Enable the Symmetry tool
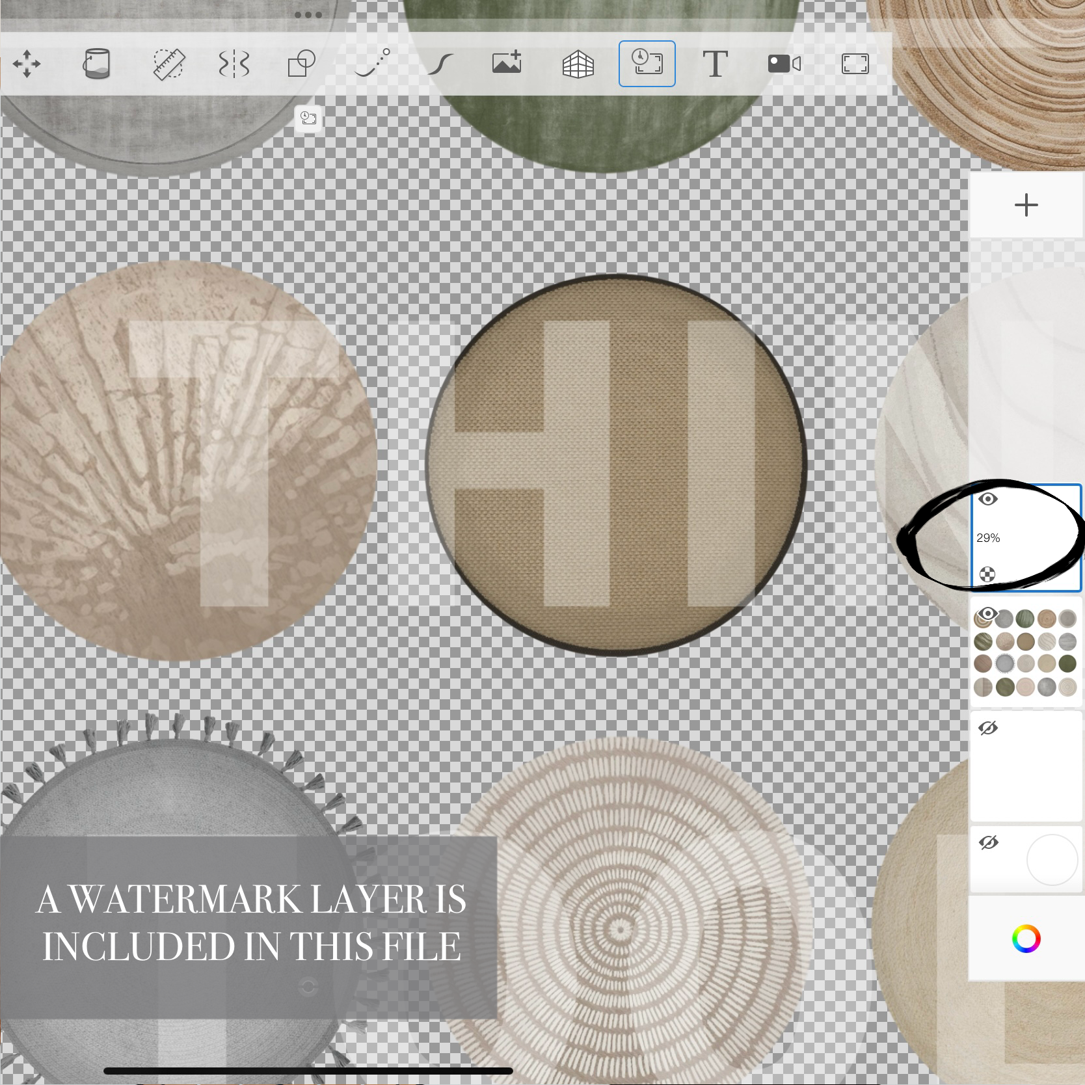The height and width of the screenshot is (1085, 1085). point(234,64)
